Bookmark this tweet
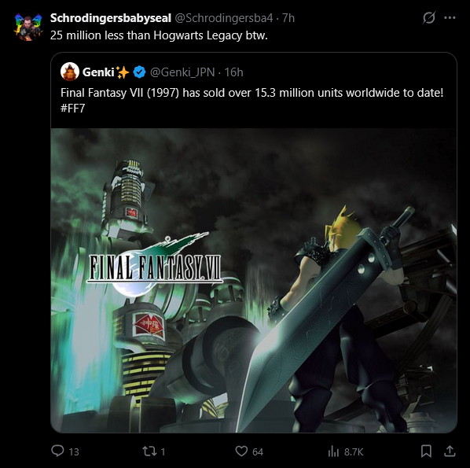The height and width of the screenshot is (468, 470). click(x=426, y=451)
